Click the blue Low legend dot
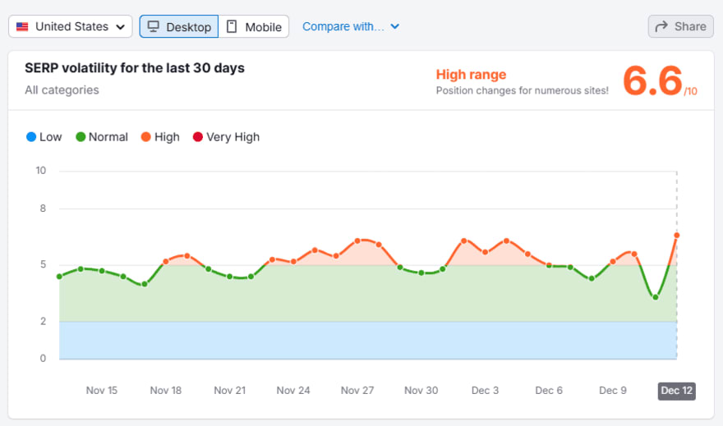Viewport: 723px width, 426px height. 31,137
